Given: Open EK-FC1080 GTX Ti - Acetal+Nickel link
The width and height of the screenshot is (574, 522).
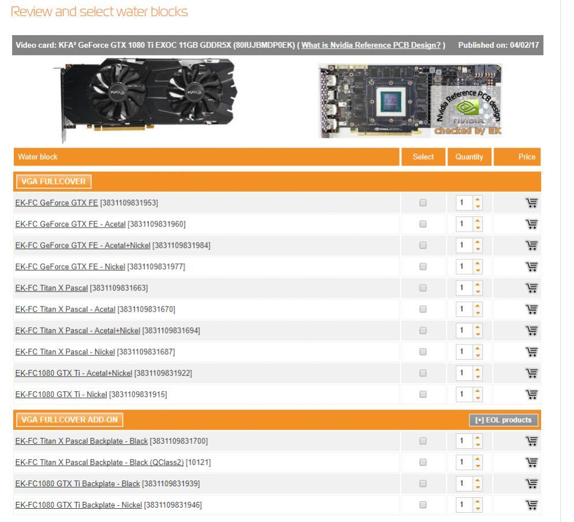Looking at the screenshot, I should coord(74,373).
